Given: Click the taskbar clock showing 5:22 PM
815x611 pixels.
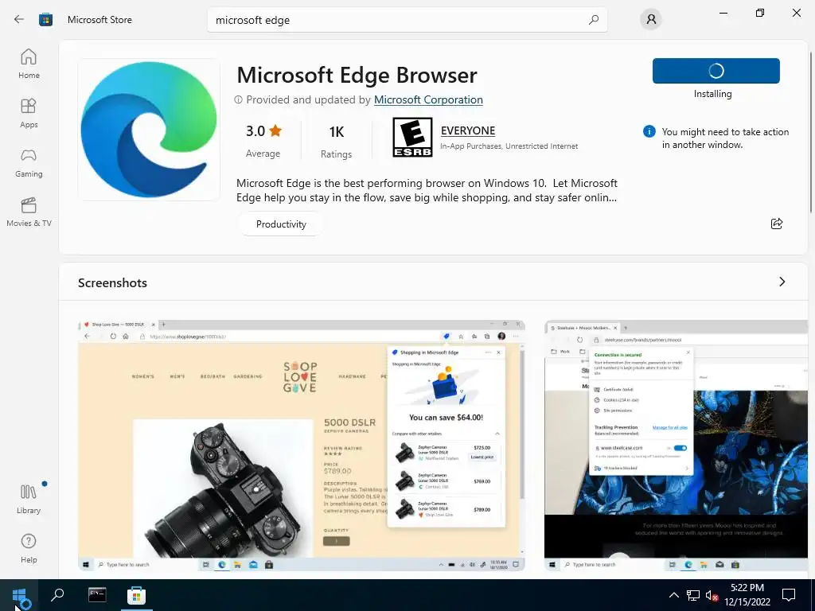Looking at the screenshot, I should click(747, 595).
